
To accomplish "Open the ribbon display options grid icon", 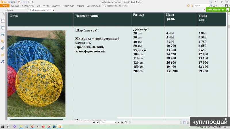I will pyautogui.click(x=211, y=2).
